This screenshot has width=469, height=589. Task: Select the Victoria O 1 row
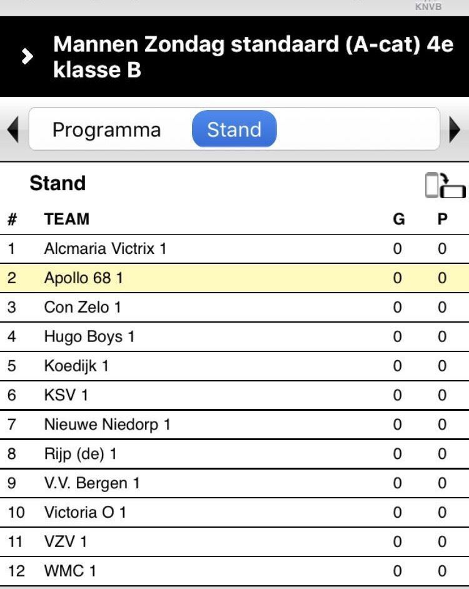(x=234, y=512)
